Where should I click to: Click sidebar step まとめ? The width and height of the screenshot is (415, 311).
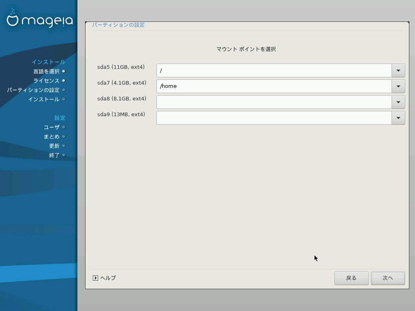[51, 137]
